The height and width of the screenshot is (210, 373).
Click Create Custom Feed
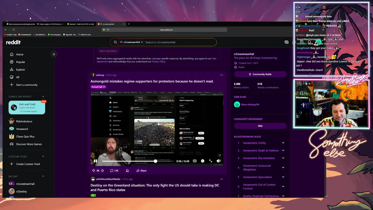[x=28, y=164]
